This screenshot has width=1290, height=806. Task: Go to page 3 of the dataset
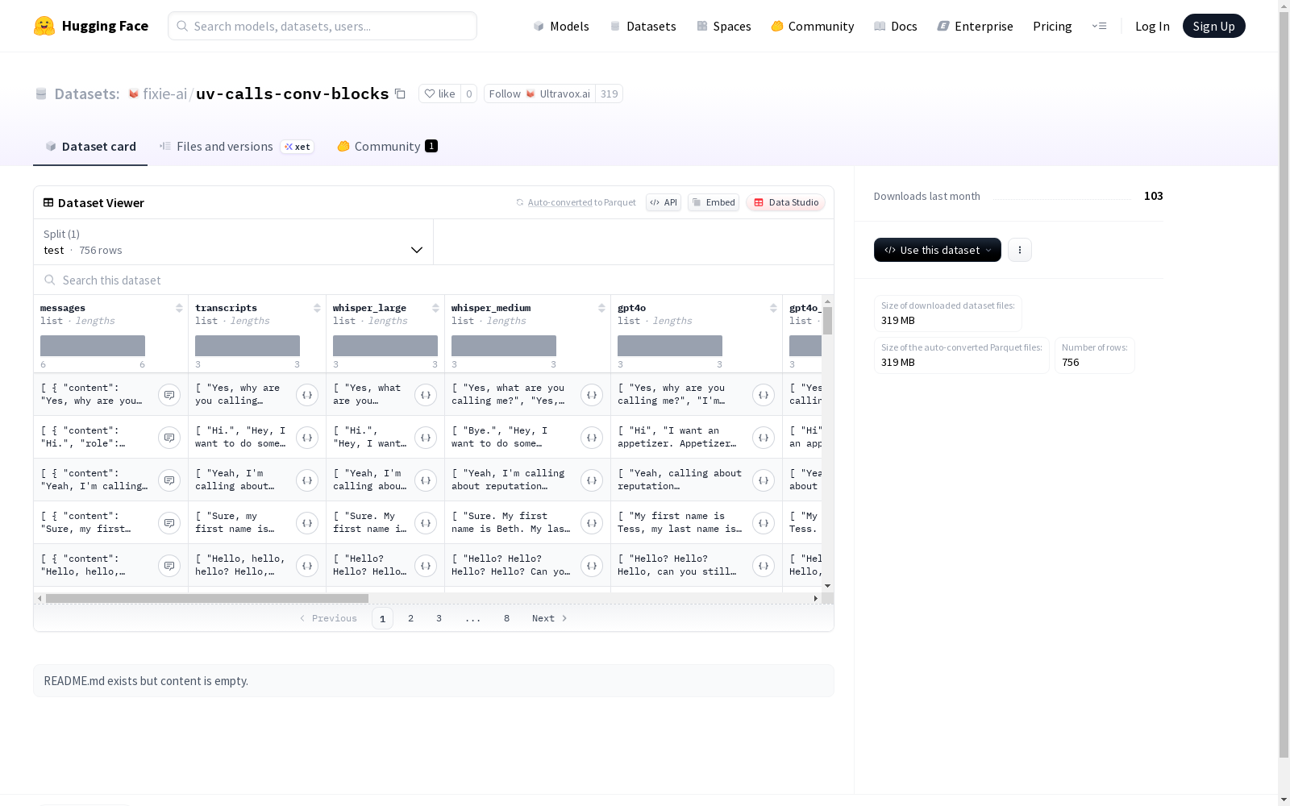(439, 618)
